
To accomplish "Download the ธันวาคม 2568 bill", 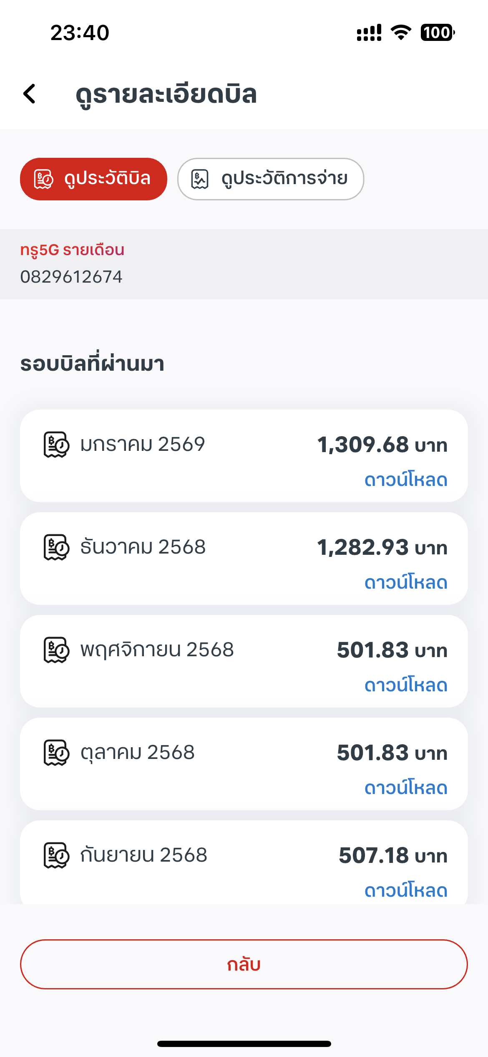I will (405, 583).
